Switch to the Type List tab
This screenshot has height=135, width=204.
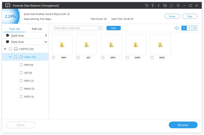[14, 29]
